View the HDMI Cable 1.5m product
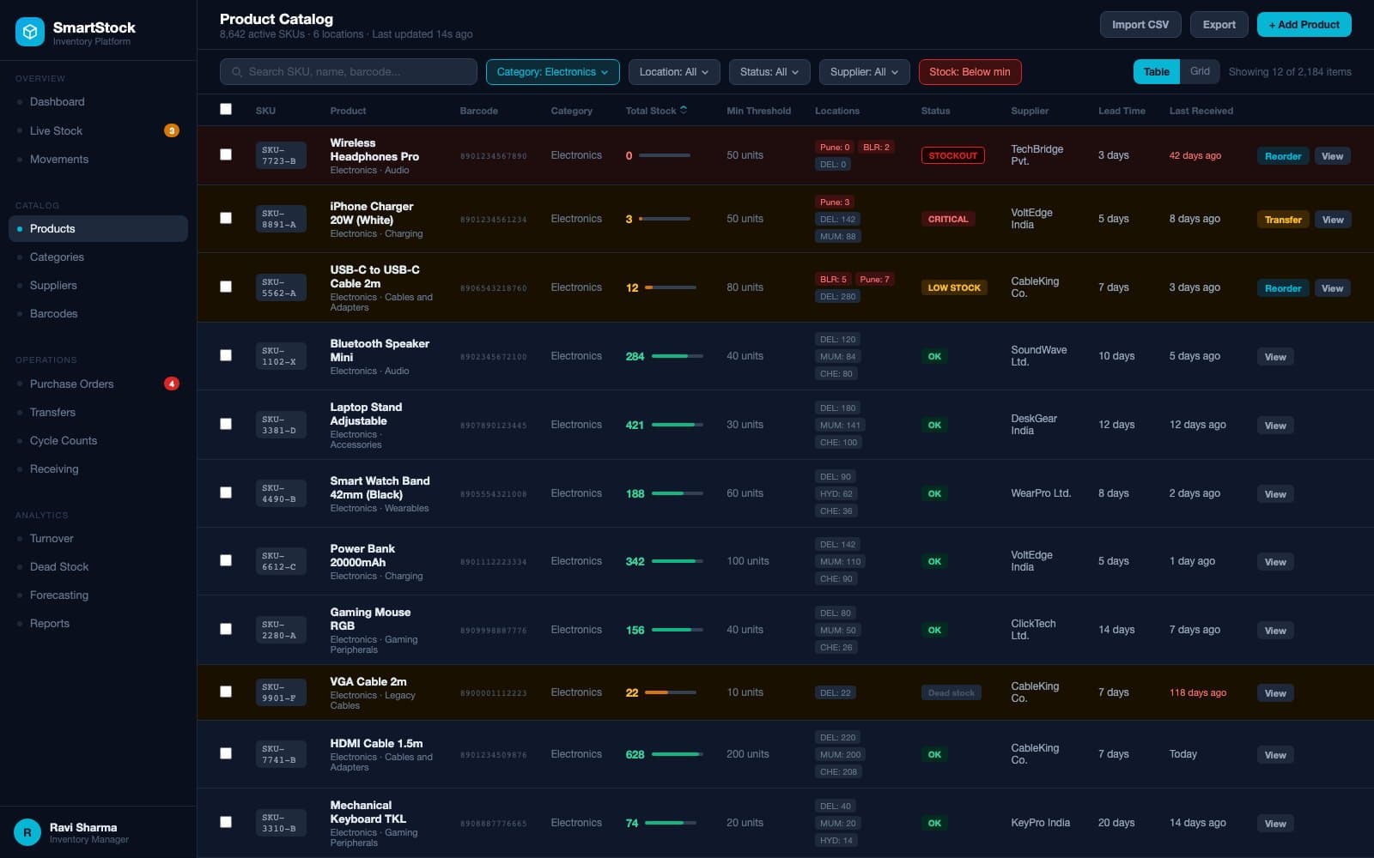 [x=1275, y=755]
